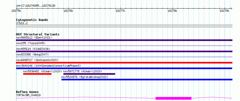Open variant label nsv5971778 (Almarri2020)

pos(83,71)
